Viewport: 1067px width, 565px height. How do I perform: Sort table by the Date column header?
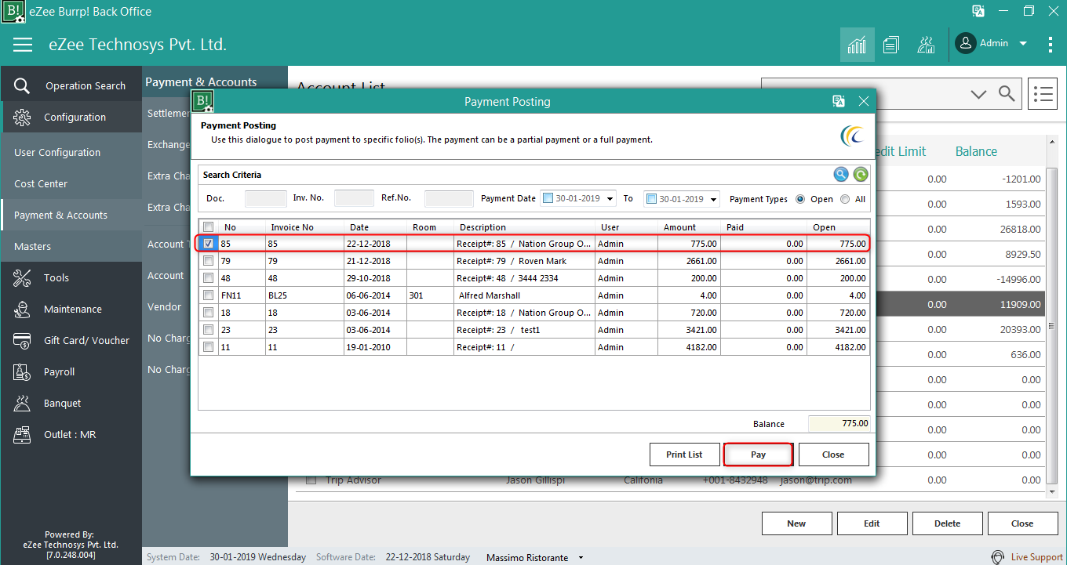(x=375, y=227)
